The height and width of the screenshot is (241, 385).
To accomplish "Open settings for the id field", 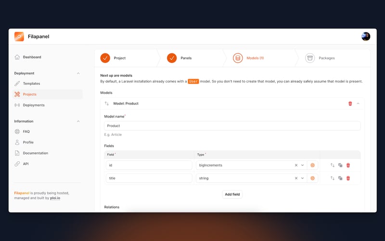I will pyautogui.click(x=312, y=165).
